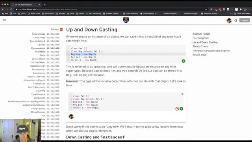Open the Photo Sites bookmarks folder
Viewport: 252px width, 142px height.
pos(48,13)
